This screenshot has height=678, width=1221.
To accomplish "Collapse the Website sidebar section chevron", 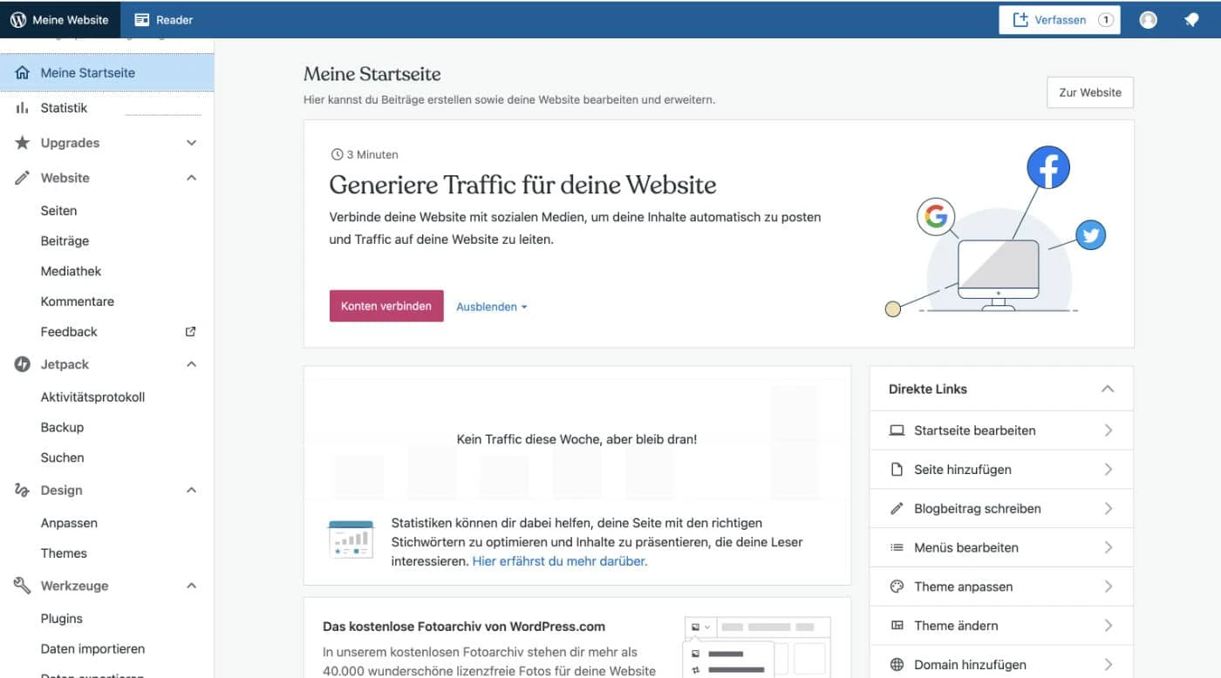I will pyautogui.click(x=192, y=178).
